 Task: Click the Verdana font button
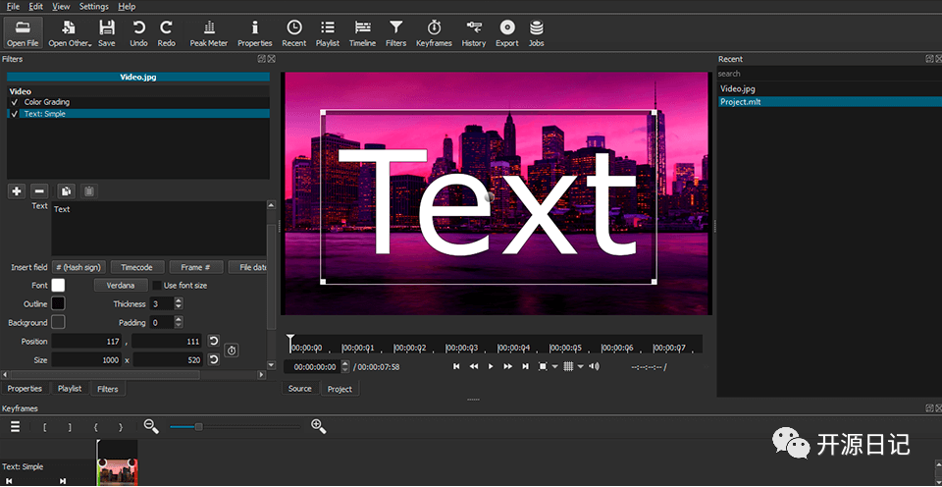[121, 286]
